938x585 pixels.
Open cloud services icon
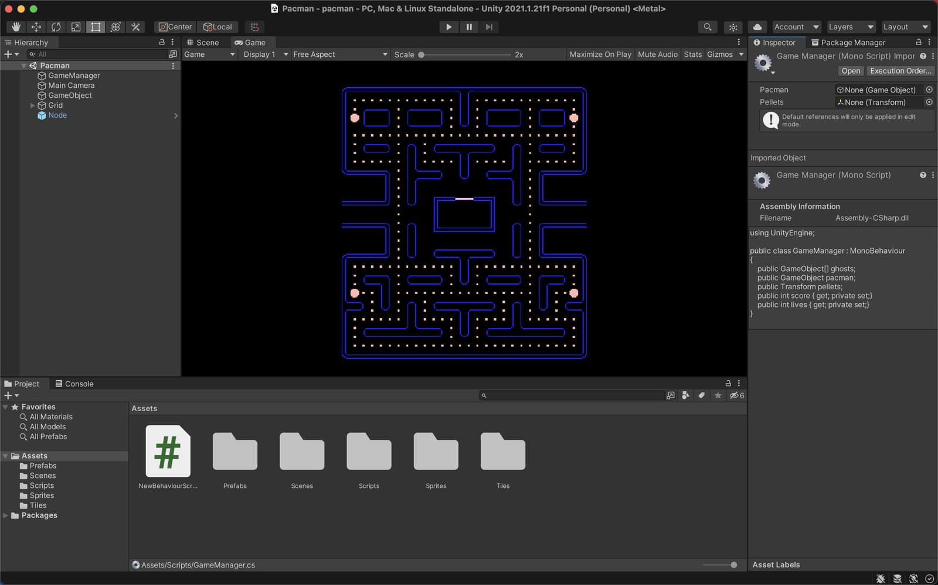757,27
